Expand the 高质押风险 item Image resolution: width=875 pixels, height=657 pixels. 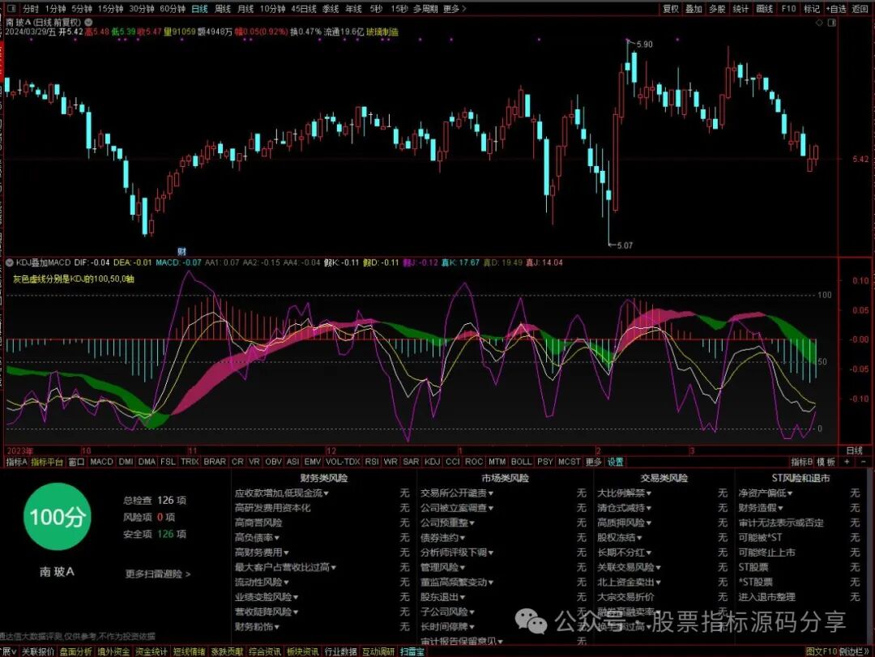(625, 523)
